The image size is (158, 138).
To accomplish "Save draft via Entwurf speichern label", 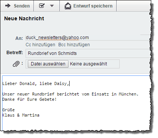I will click(93, 6).
